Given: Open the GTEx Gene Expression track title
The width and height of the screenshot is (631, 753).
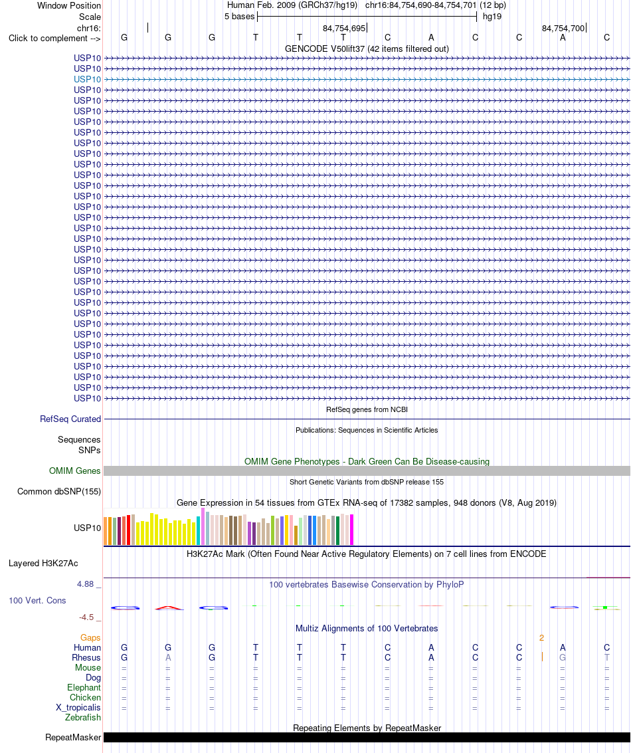Looking at the screenshot, I should [x=367, y=503].
